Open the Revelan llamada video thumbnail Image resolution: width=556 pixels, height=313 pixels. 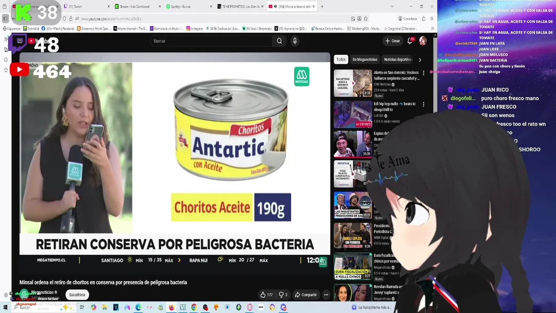[x=353, y=293]
